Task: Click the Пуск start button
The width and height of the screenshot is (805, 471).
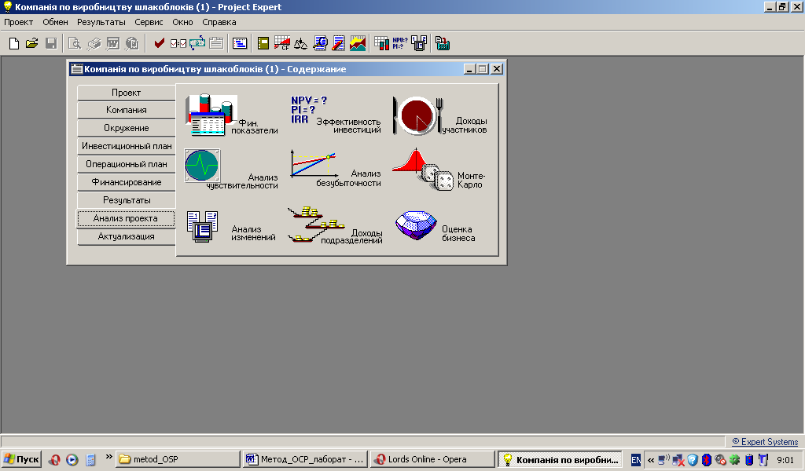Action: pyautogui.click(x=21, y=459)
